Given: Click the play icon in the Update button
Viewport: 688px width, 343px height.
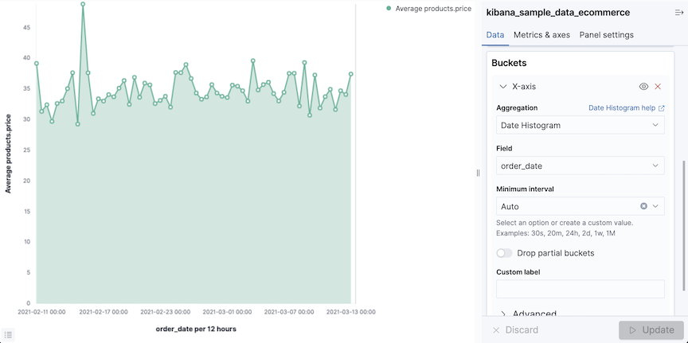Looking at the screenshot, I should (x=633, y=330).
